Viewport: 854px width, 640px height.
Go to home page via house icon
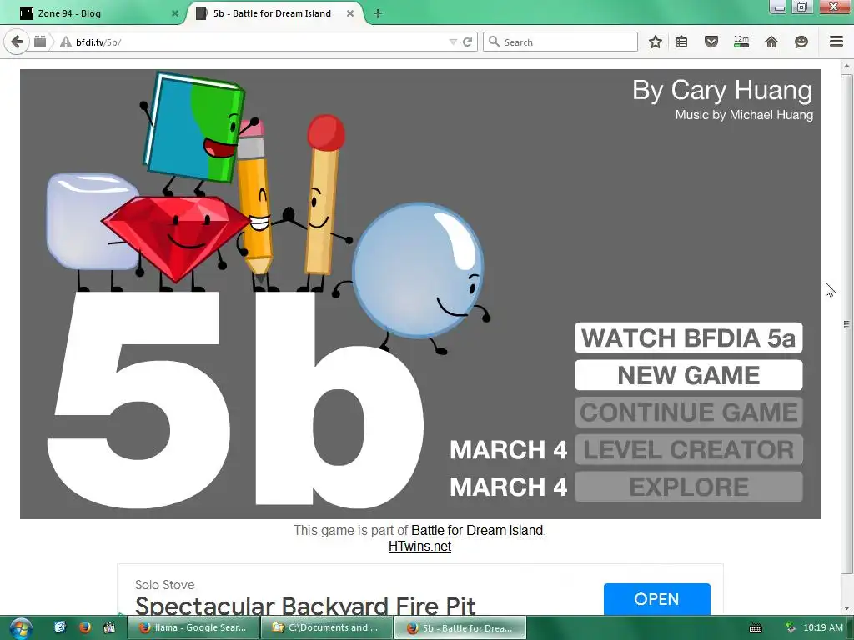[x=771, y=42]
